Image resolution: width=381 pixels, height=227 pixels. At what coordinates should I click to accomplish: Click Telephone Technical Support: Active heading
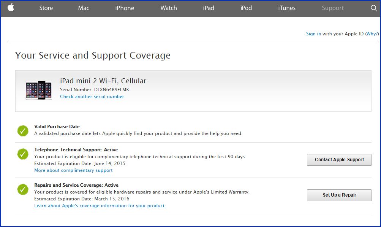(x=76, y=150)
